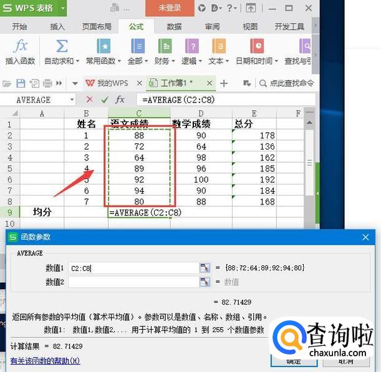The image size is (381, 372).
Task: Click the 总分 header cell
Action: click(254, 124)
